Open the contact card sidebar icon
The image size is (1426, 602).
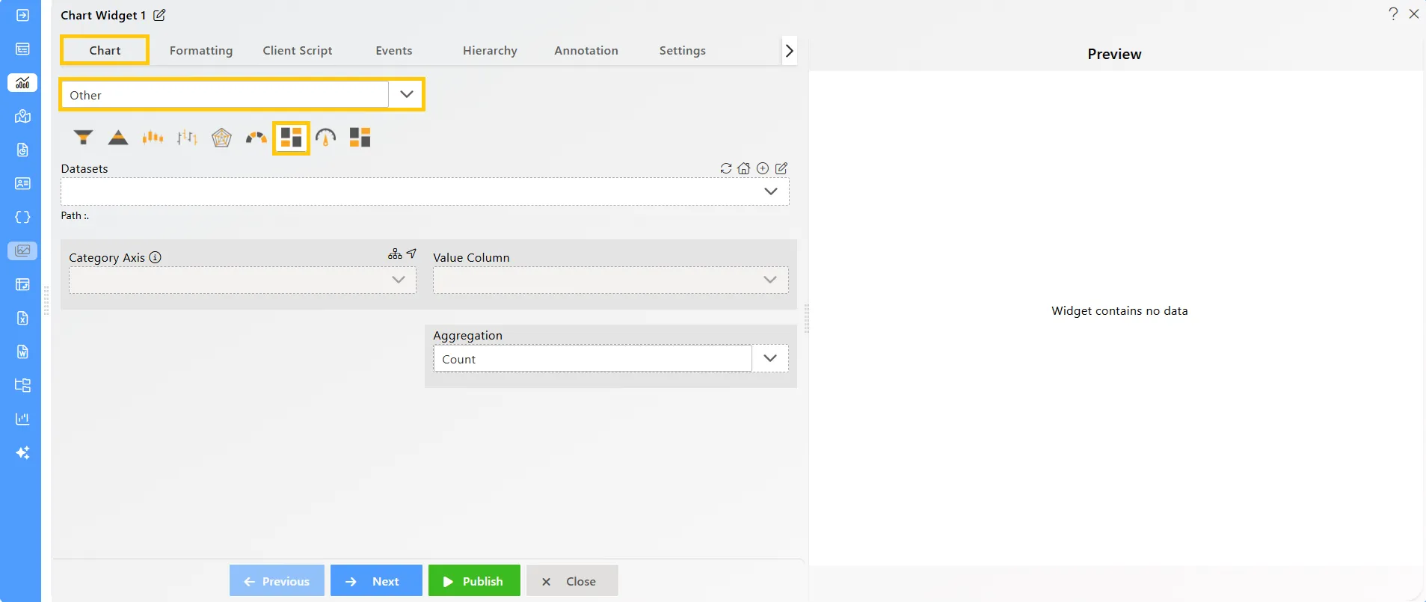[x=22, y=183]
